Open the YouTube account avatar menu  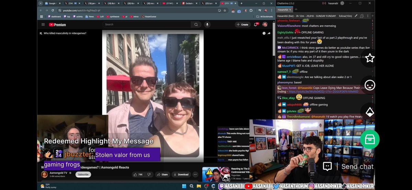pos(265,24)
